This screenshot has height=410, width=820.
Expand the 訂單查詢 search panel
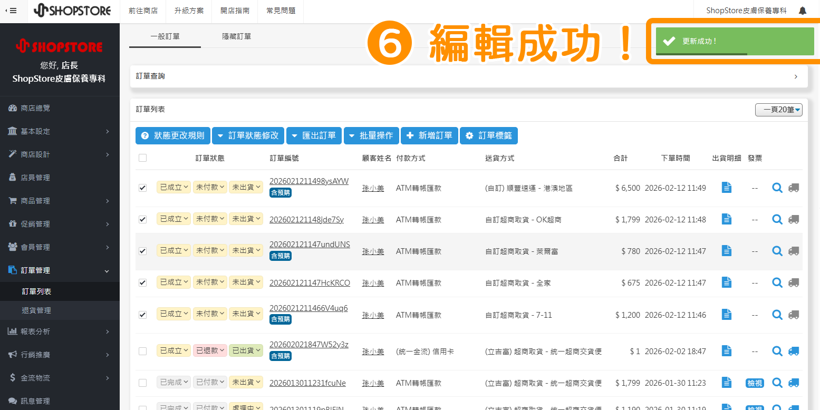(x=468, y=76)
